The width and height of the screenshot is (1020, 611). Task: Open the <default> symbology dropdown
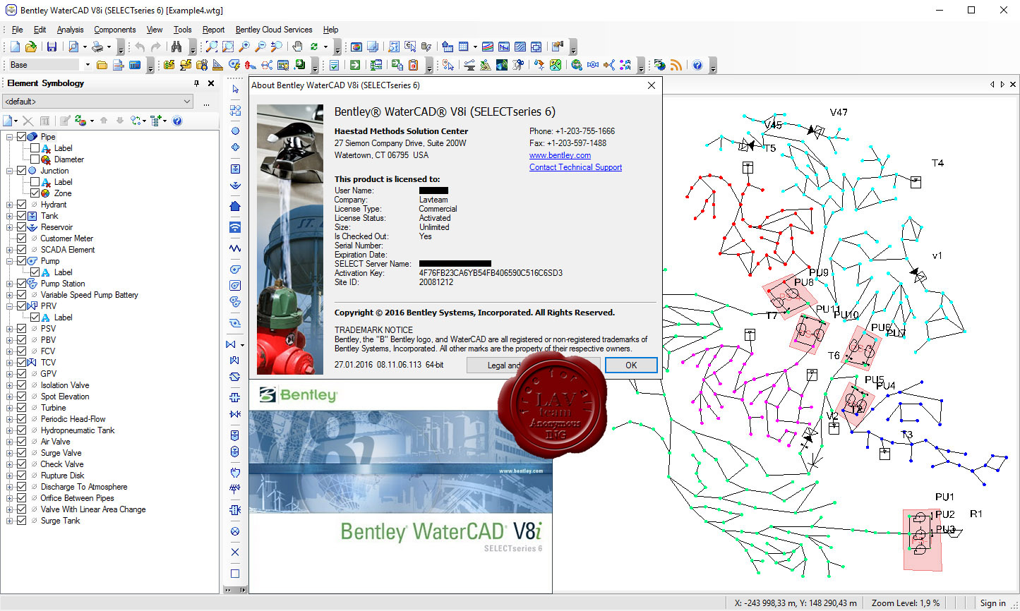click(x=98, y=102)
